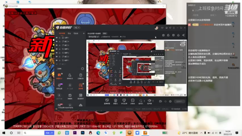Toggle lock on 全屏 1 source

tap(60, 37)
